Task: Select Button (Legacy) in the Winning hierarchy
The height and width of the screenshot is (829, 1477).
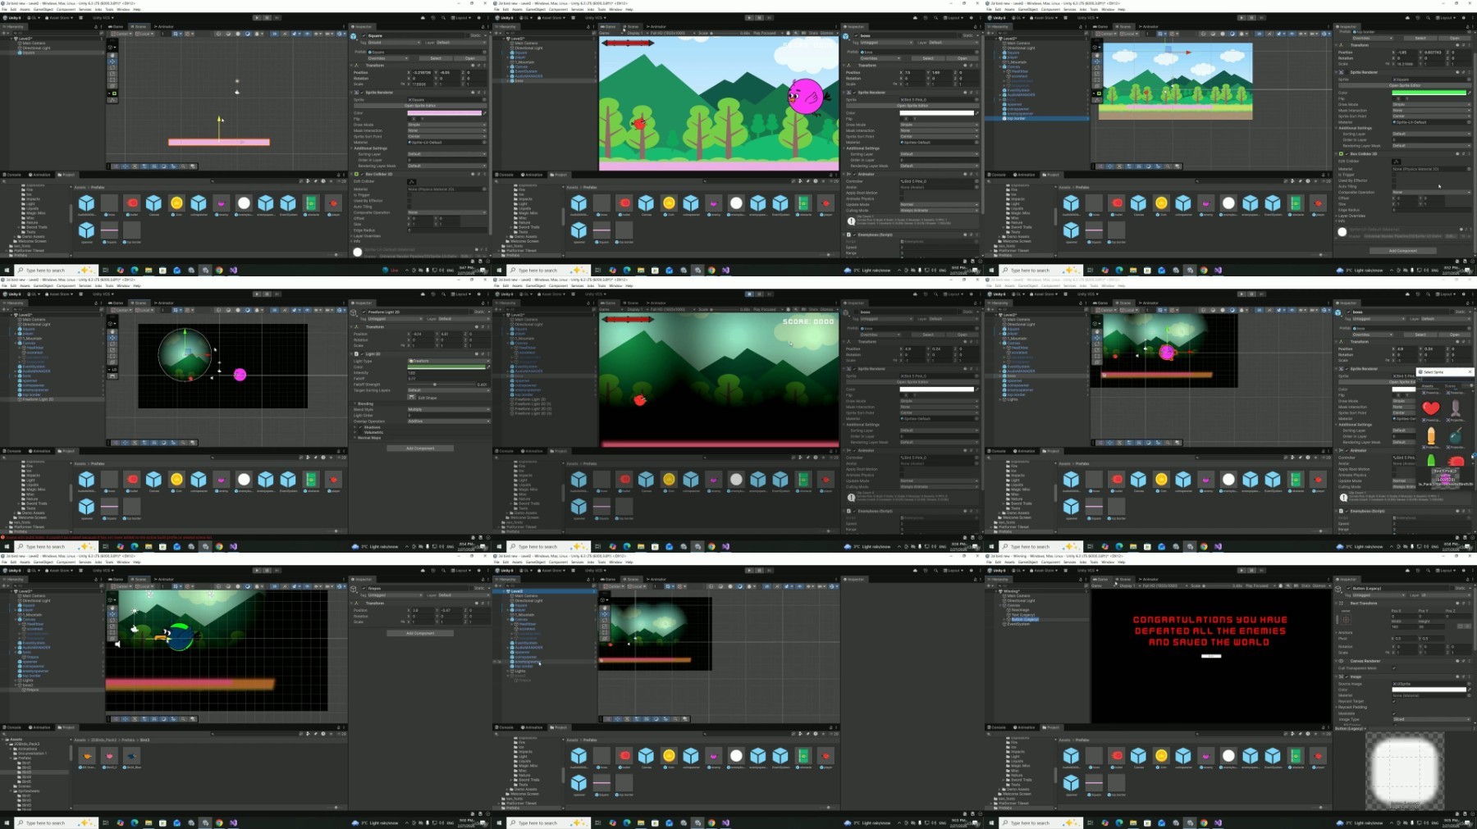Action: click(x=1025, y=619)
